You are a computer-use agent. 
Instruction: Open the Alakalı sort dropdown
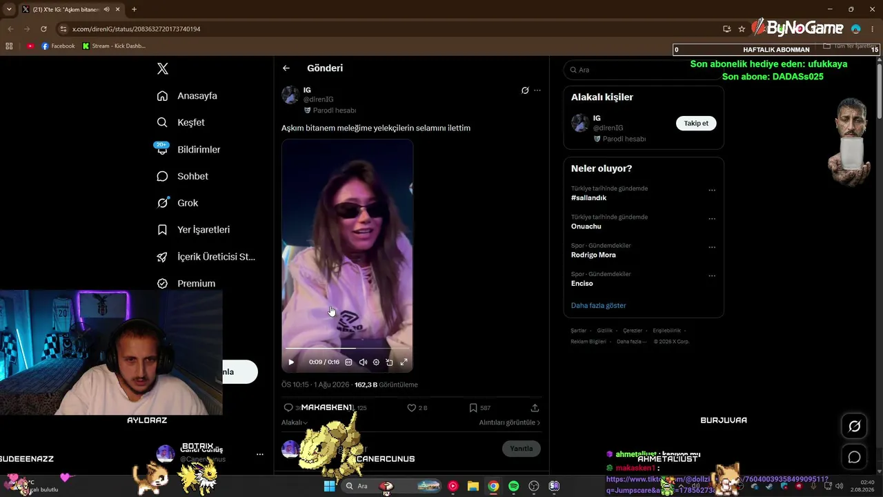click(x=295, y=422)
